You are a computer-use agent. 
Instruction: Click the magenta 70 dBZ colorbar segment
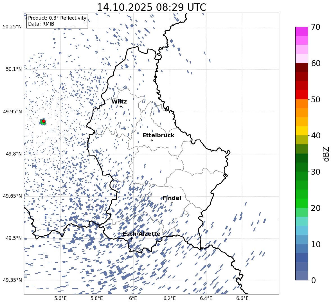(x=302, y=31)
